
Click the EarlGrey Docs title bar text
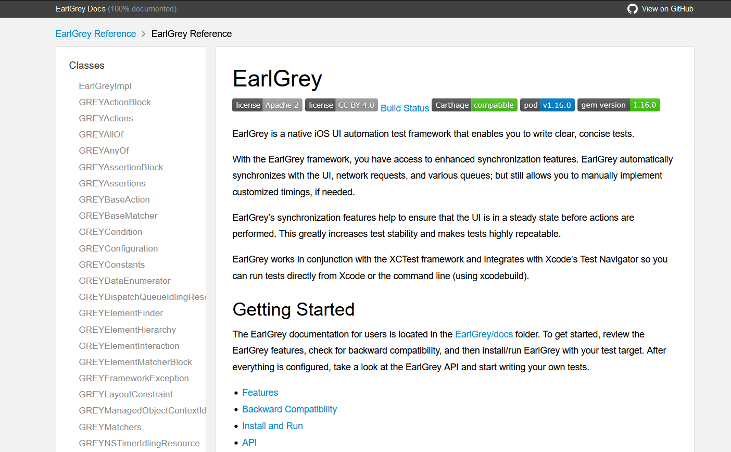coord(80,9)
